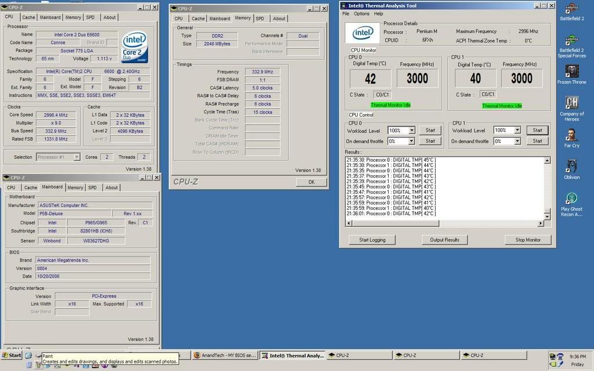594x371 pixels.
Task: Click results log scrollbar down arrow
Action: tap(547, 217)
